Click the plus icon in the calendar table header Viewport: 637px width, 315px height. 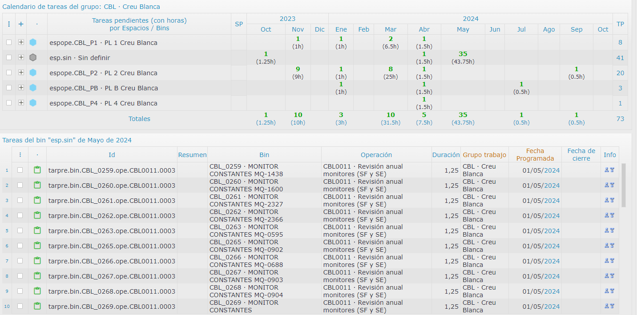(x=21, y=24)
